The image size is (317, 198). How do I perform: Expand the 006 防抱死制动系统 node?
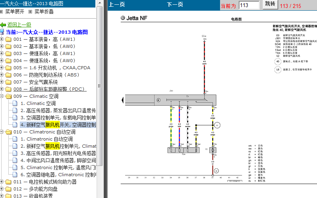[2, 74]
